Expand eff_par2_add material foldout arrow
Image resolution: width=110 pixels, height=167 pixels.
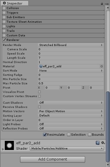[3, 149]
